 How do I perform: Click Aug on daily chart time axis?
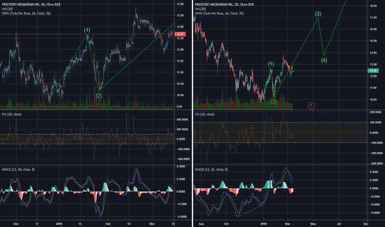[x=201, y=224]
